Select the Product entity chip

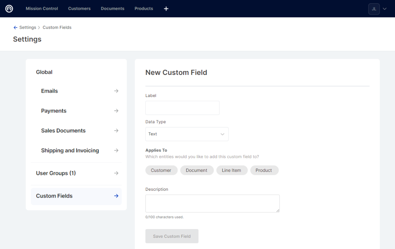tap(264, 170)
